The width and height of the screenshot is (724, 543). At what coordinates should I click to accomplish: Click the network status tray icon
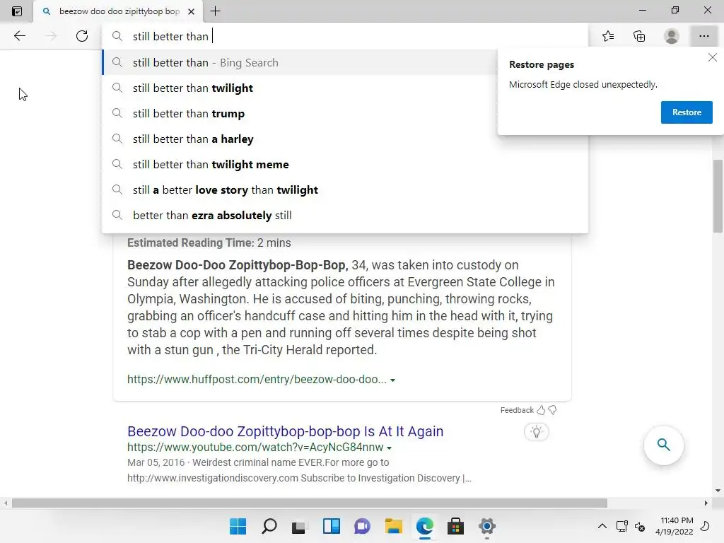pyautogui.click(x=622, y=526)
